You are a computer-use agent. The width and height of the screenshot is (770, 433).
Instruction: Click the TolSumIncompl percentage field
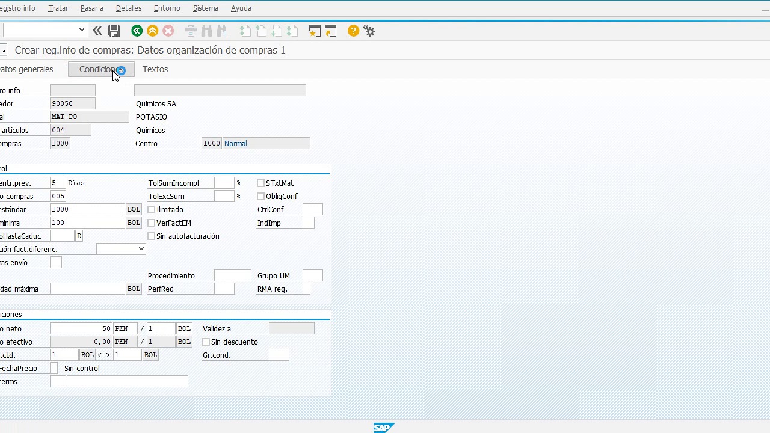(x=224, y=183)
